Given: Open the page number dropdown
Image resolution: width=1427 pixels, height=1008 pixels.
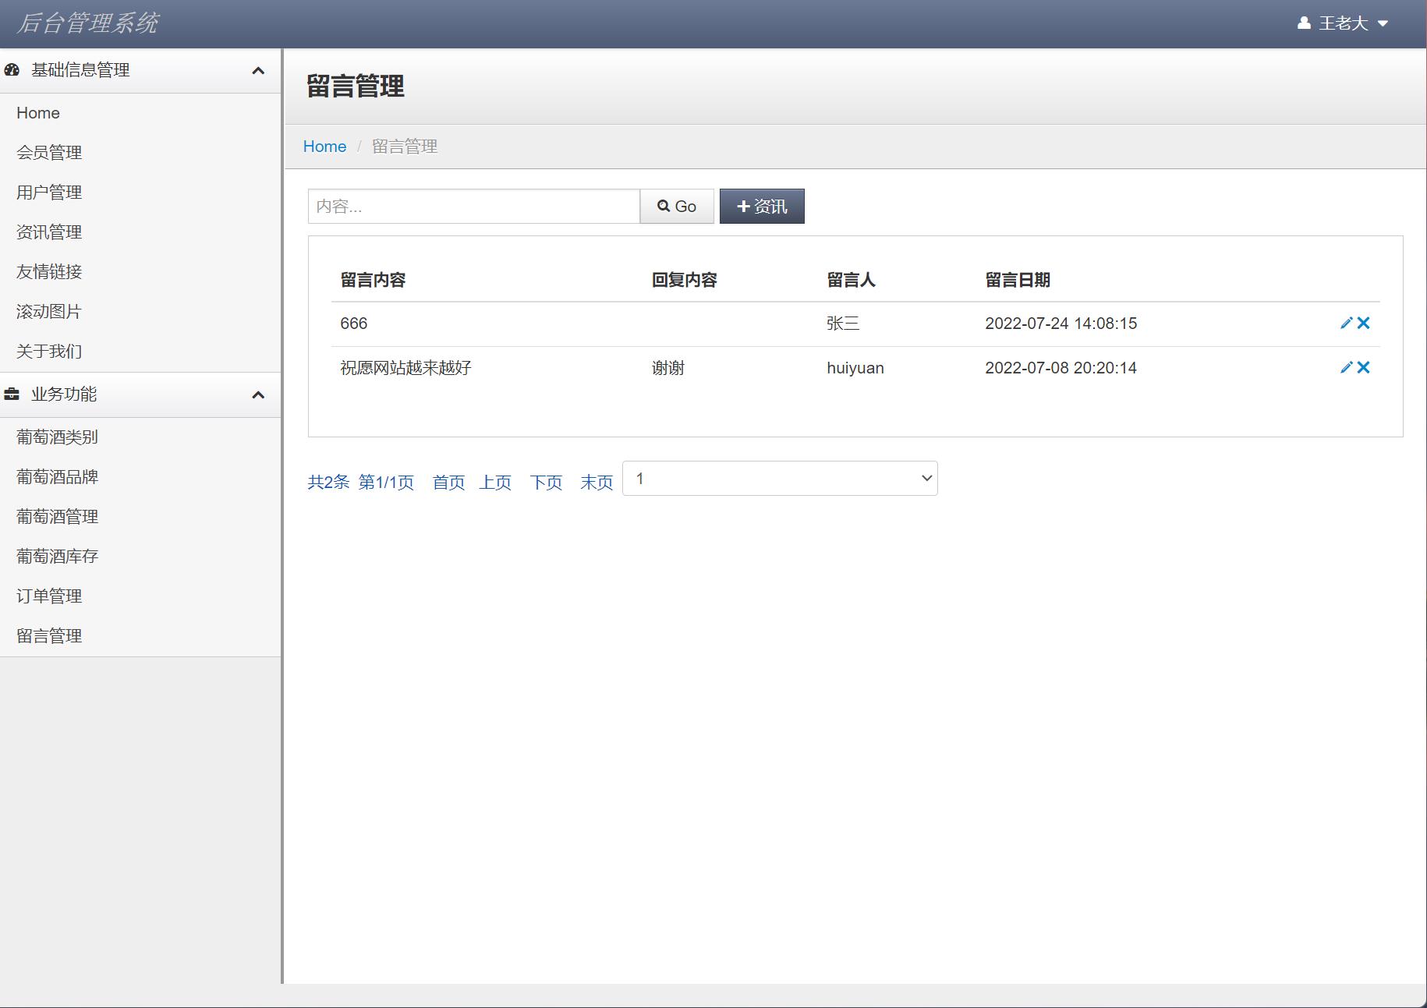Looking at the screenshot, I should (x=780, y=479).
